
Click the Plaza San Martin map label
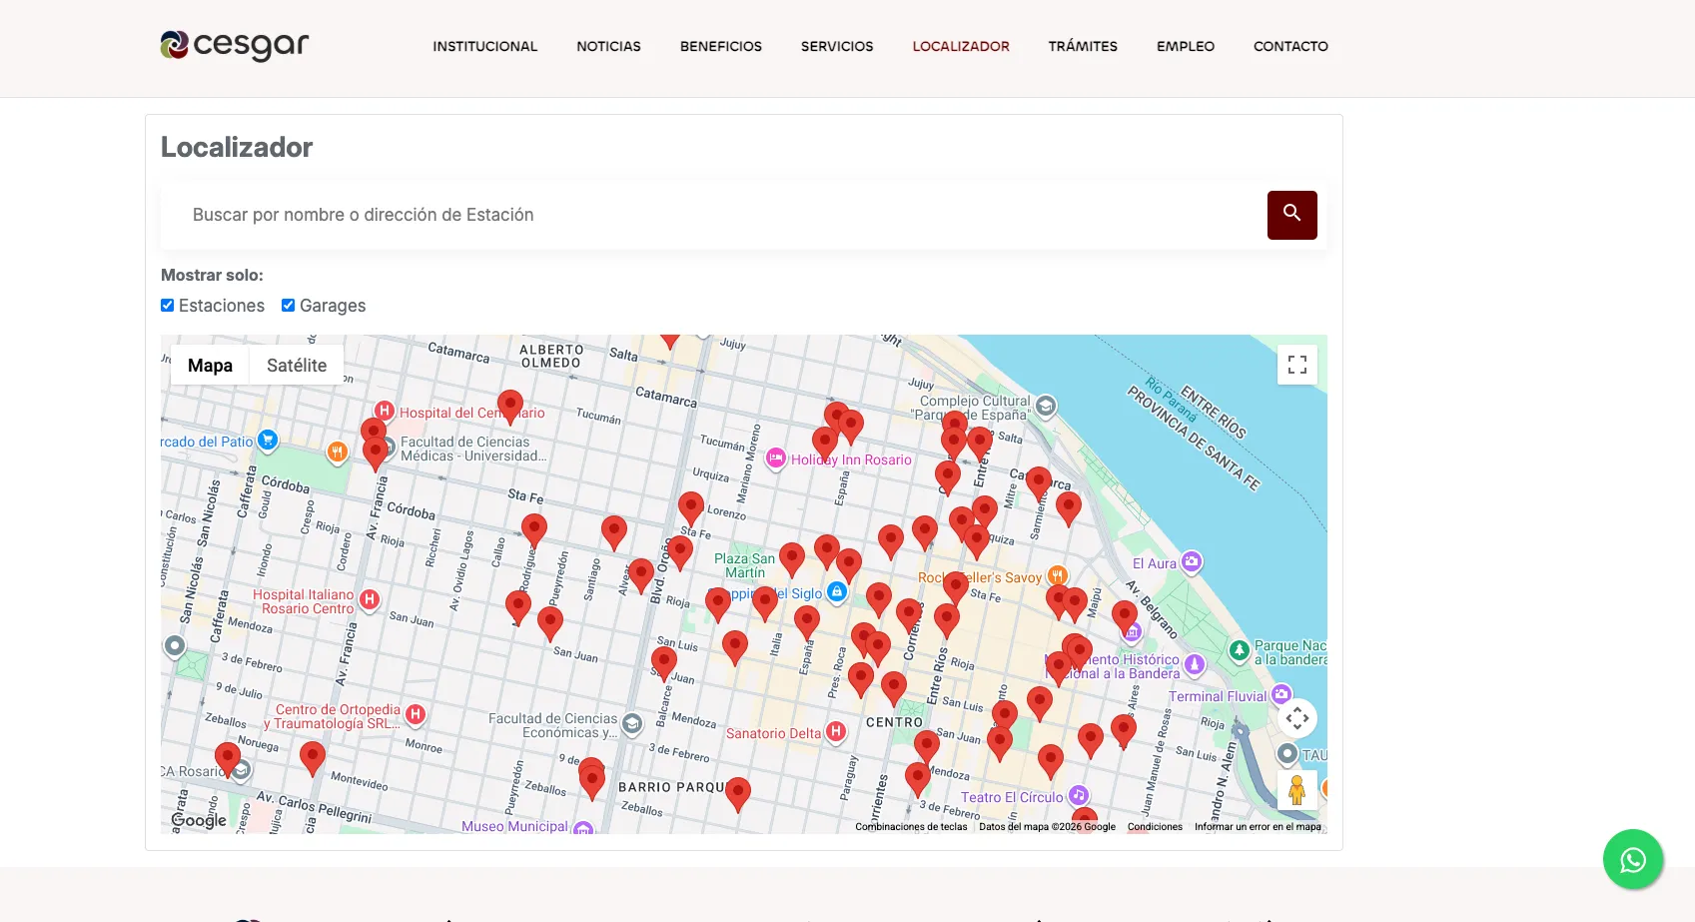click(744, 565)
